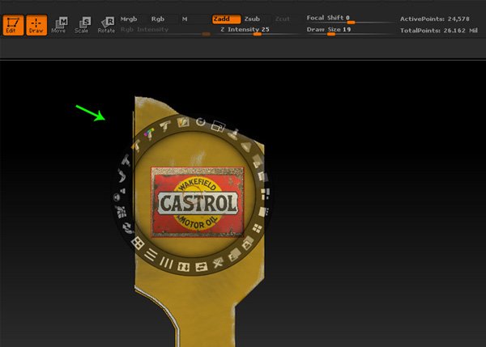Switch to Zcut mode
Image resolution: width=486 pixels, height=347 pixels.
283,19
